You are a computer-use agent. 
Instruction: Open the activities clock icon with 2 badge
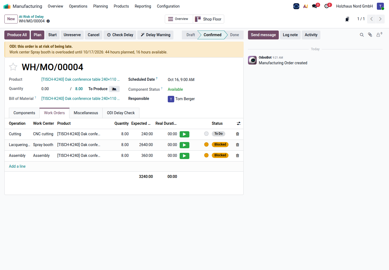(327, 6)
